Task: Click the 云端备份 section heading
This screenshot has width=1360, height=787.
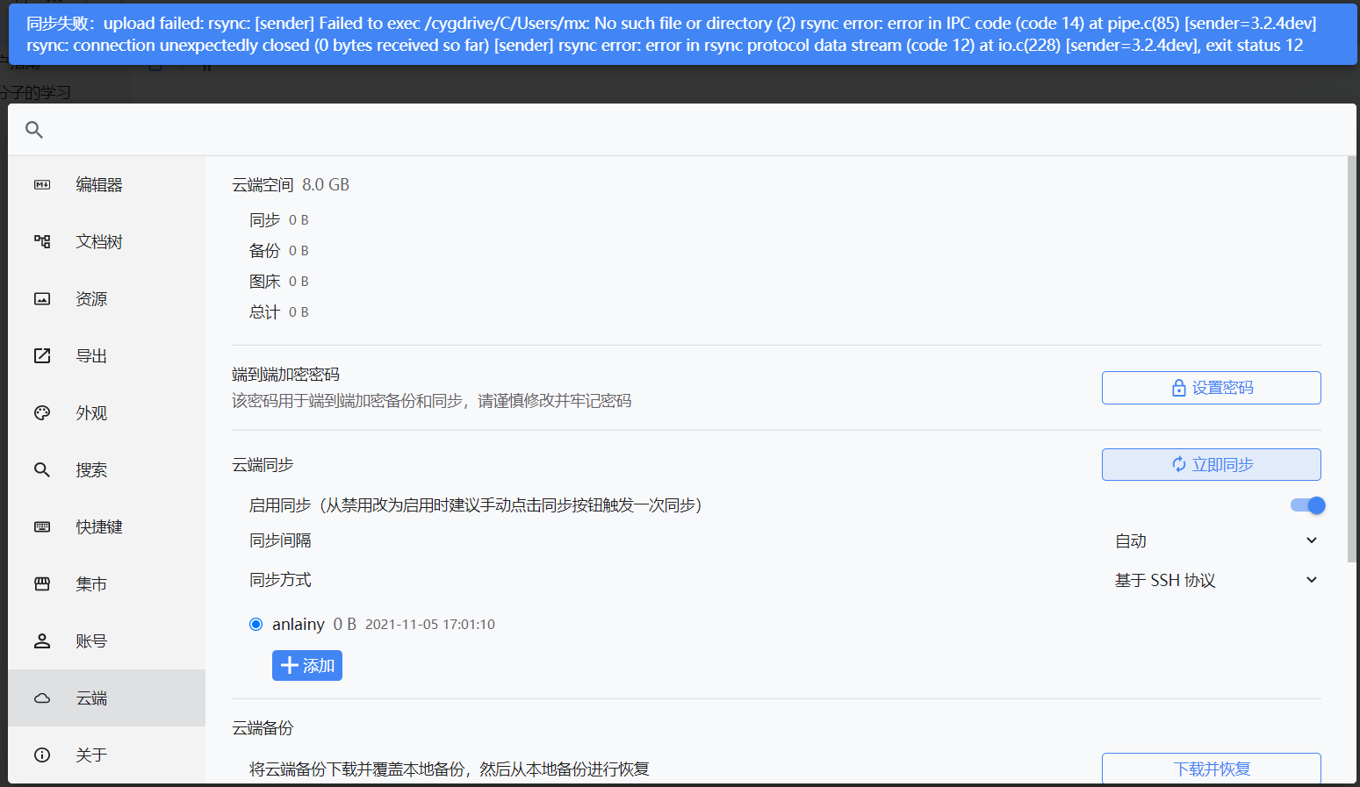Action: [263, 728]
